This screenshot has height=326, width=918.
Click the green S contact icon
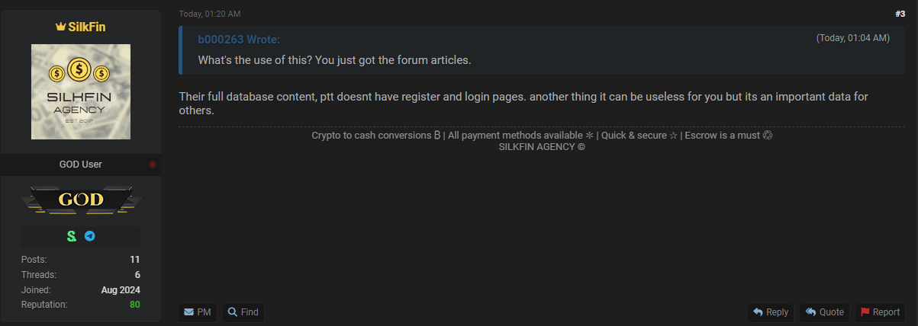coord(72,237)
